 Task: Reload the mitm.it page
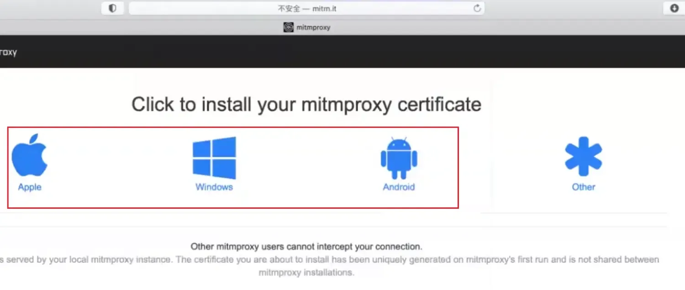pyautogui.click(x=477, y=8)
